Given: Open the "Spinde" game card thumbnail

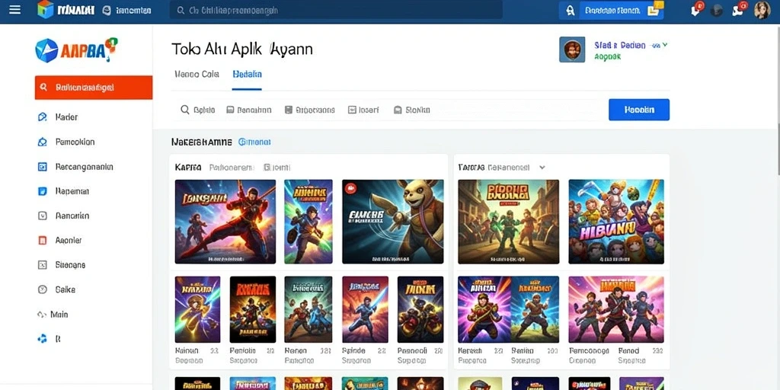Looking at the screenshot, I should pyautogui.click(x=365, y=309).
